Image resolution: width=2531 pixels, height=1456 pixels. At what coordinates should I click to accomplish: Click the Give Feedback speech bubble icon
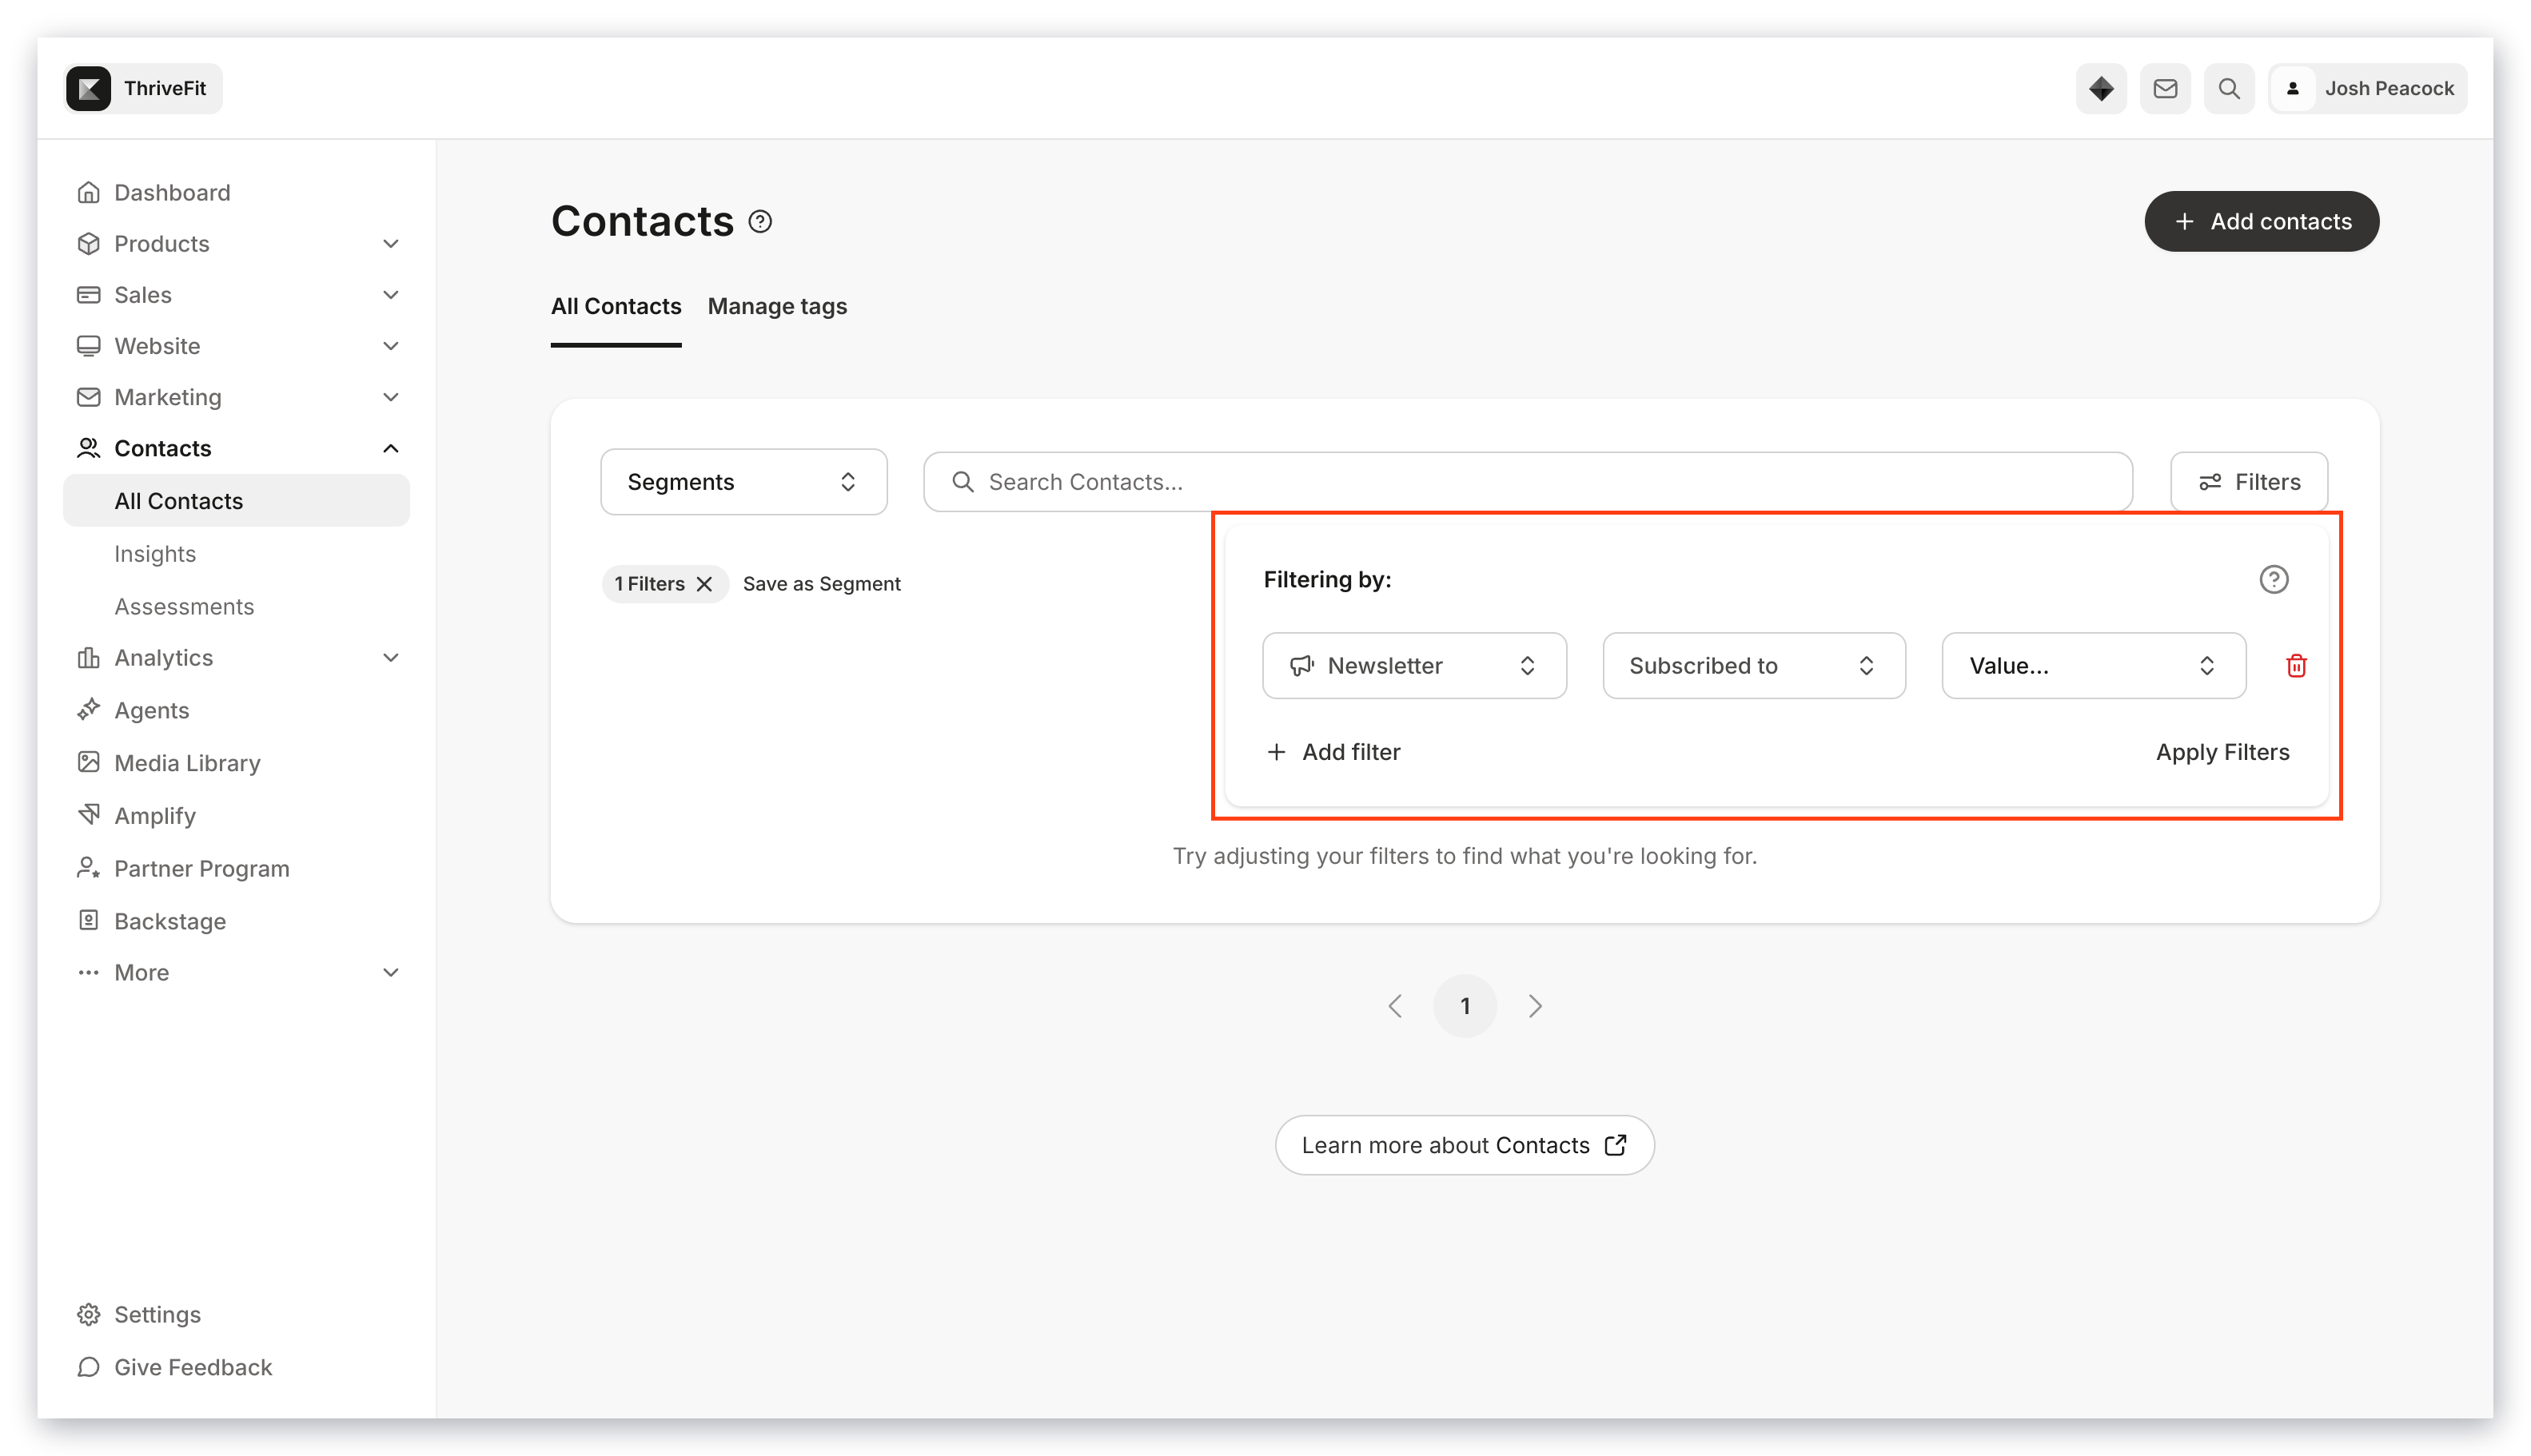[x=88, y=1366]
